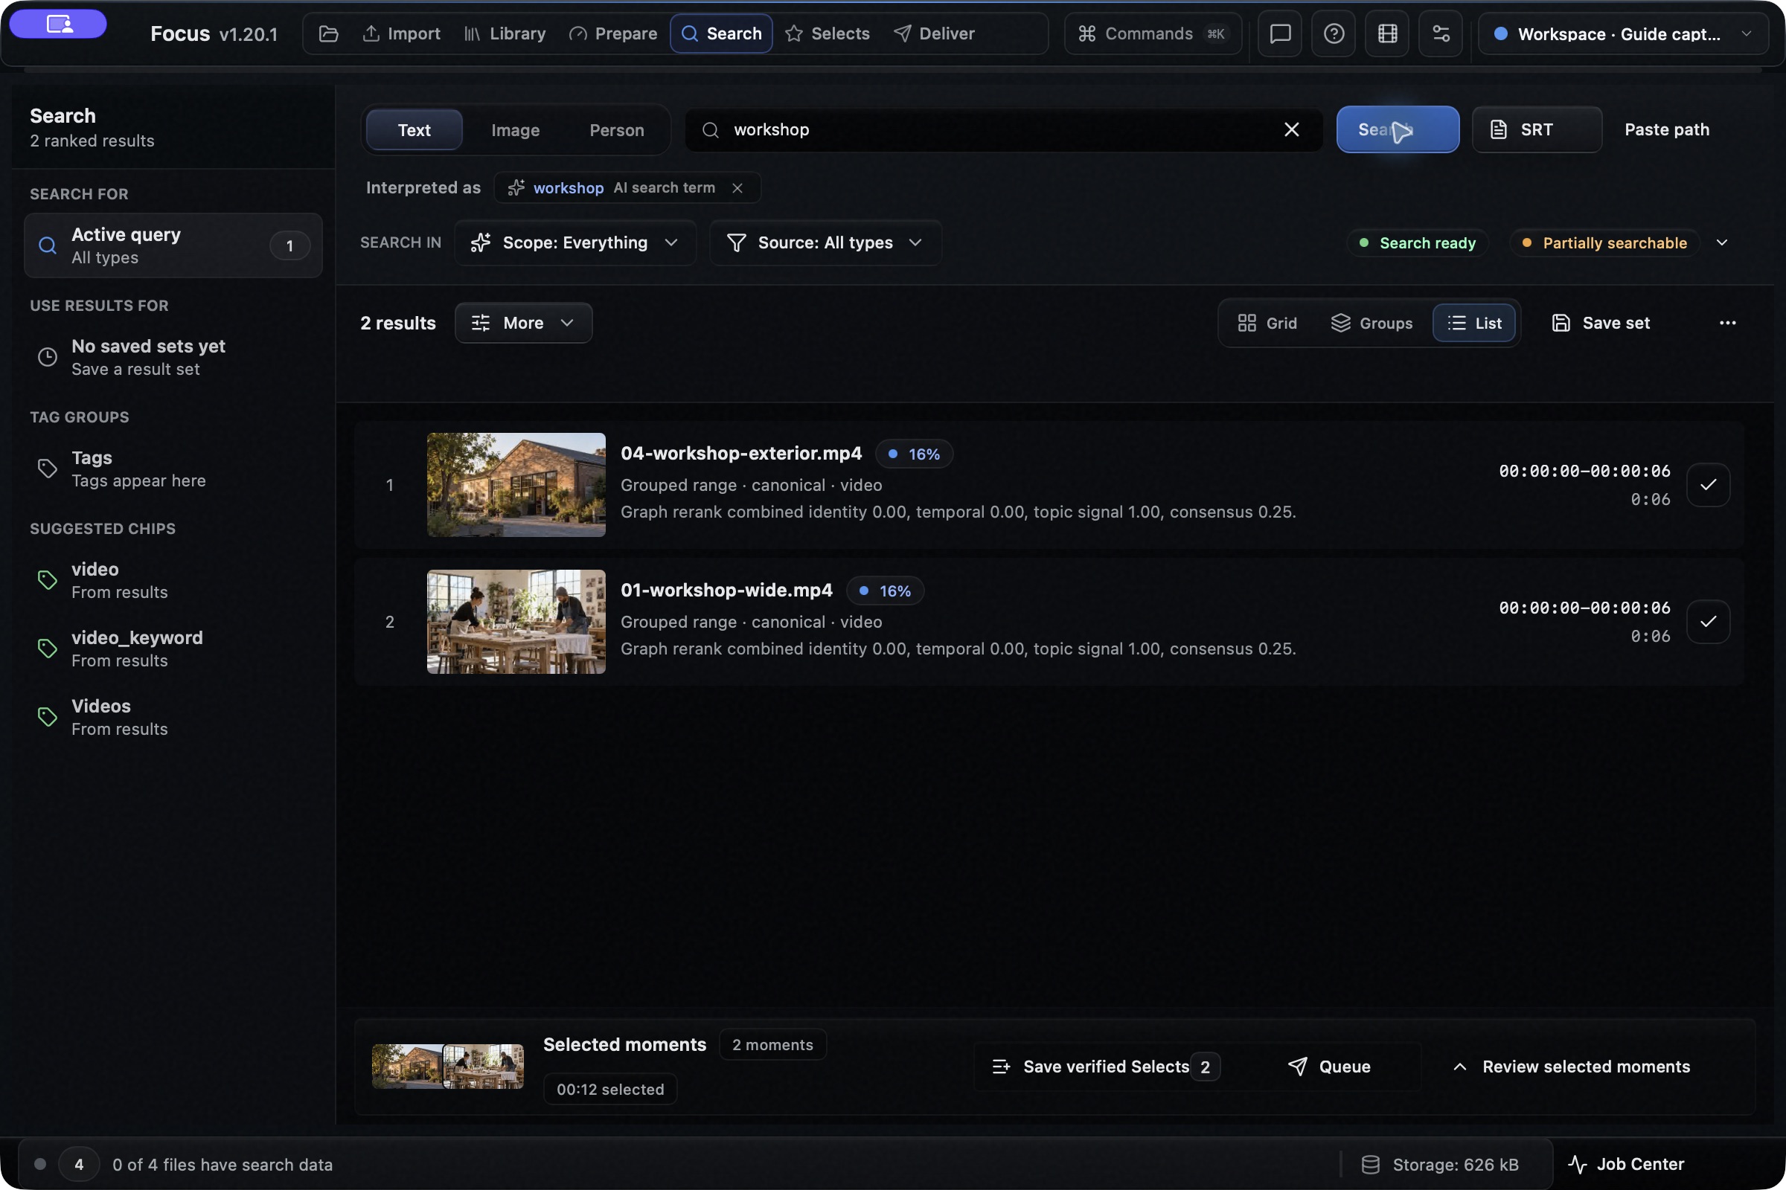Screen dimensions: 1786x1190
Task: Go to the Deliver tab
Action: [x=934, y=33]
